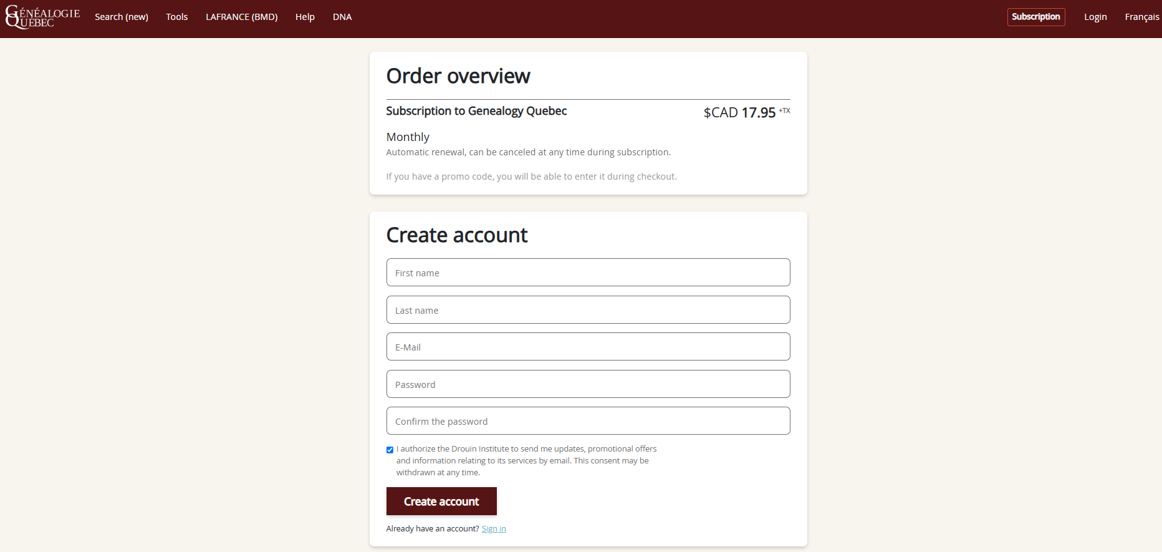Click the Subscription button in header
The image size is (1162, 552).
[1036, 17]
